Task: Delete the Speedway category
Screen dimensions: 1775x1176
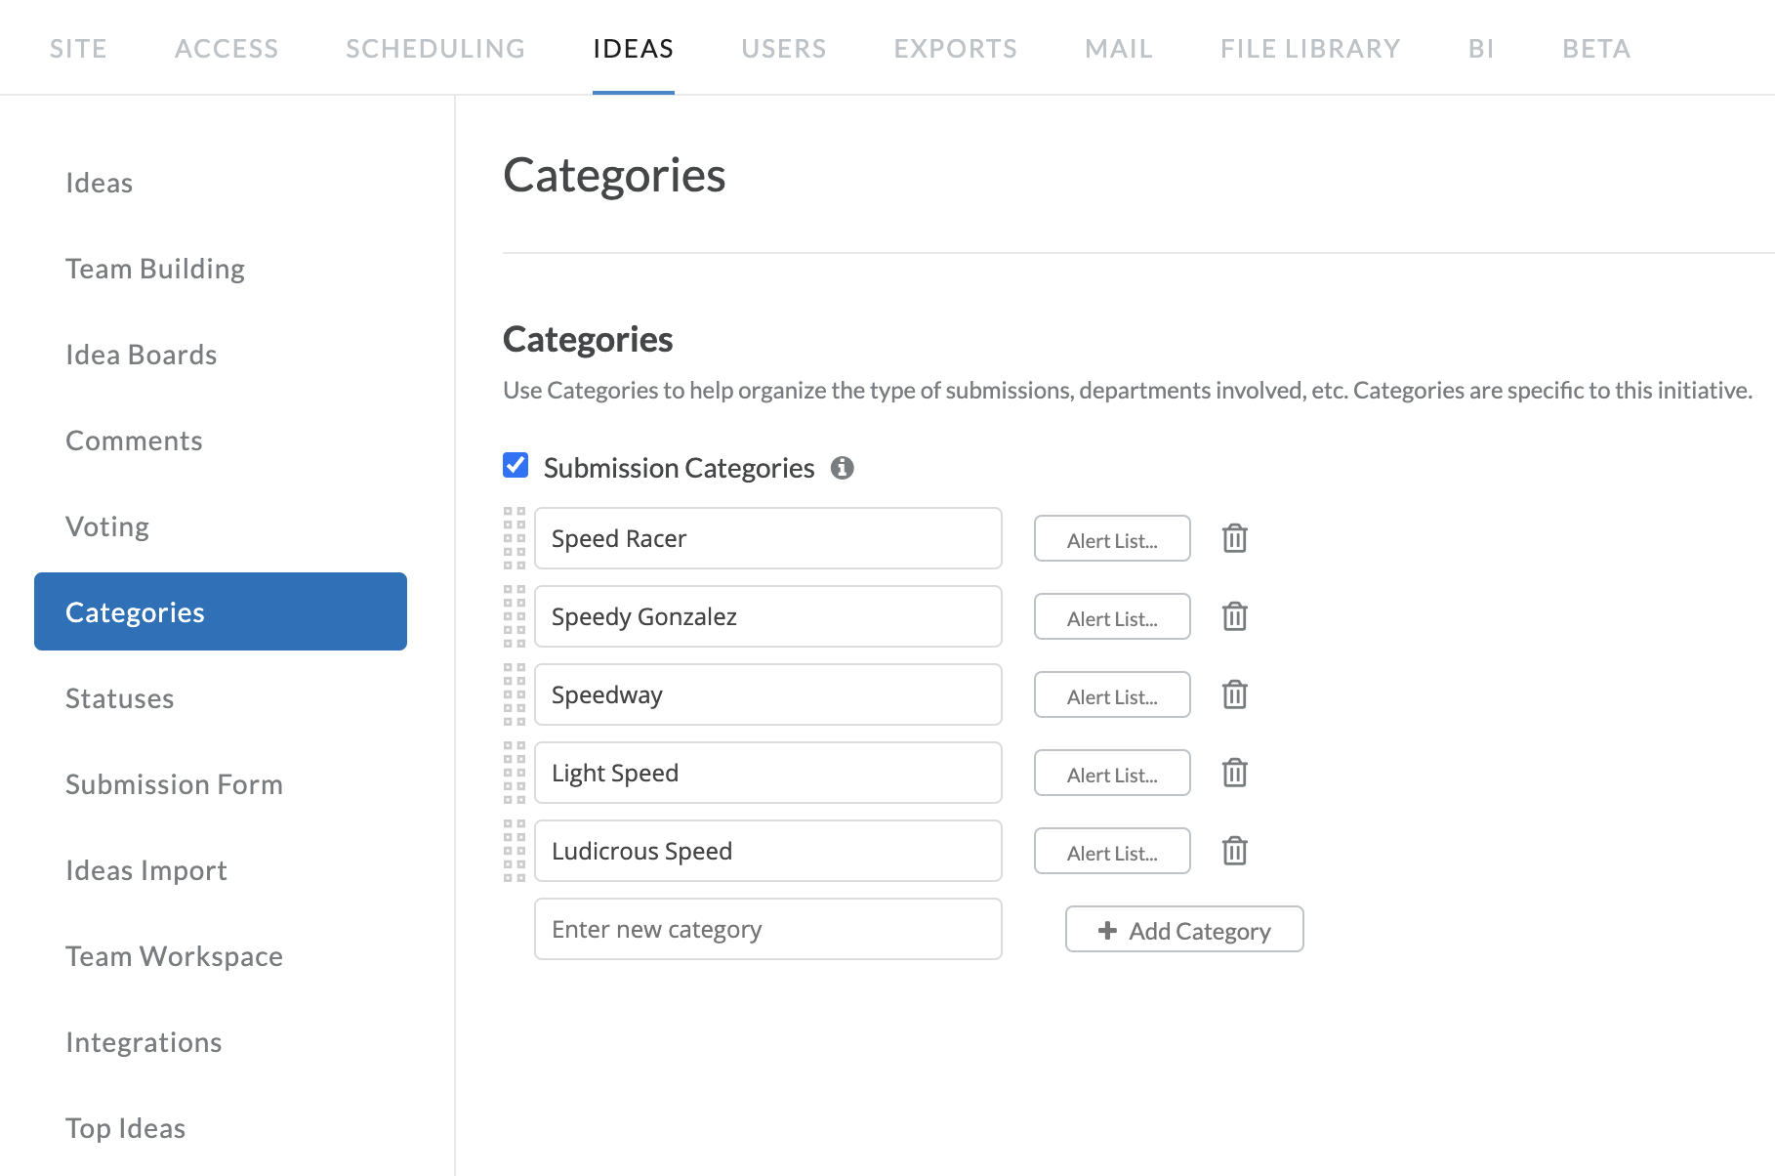Action: 1235,694
